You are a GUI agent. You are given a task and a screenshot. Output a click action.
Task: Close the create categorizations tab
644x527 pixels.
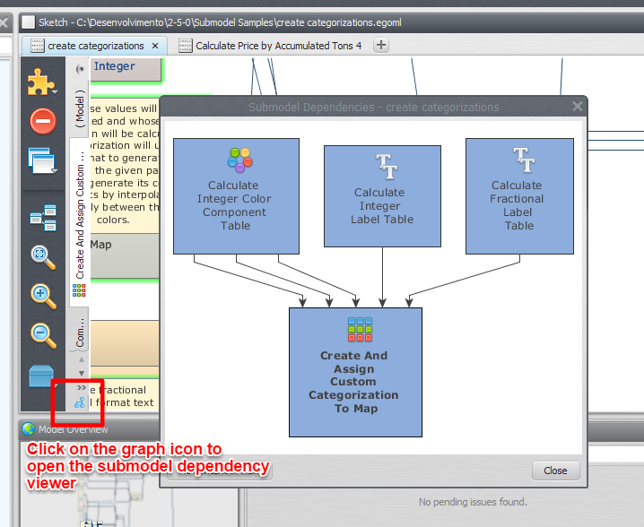click(x=155, y=46)
